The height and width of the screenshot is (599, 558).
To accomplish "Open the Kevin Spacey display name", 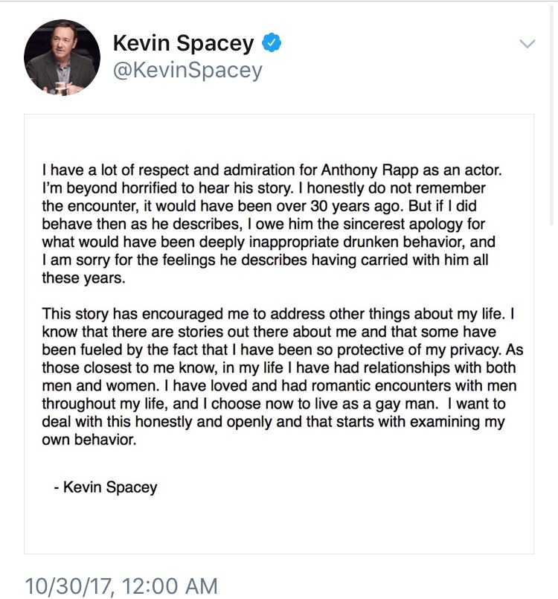I will [x=183, y=43].
